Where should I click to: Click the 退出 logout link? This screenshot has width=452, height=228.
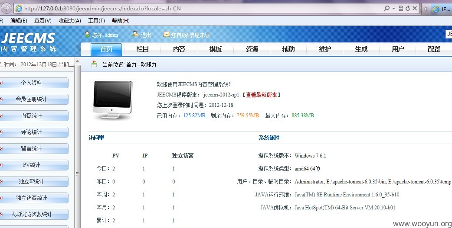(x=146, y=35)
